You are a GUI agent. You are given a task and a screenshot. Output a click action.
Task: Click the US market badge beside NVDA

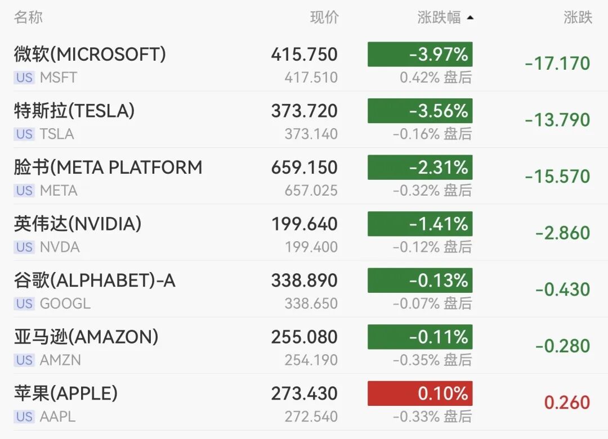(24, 247)
